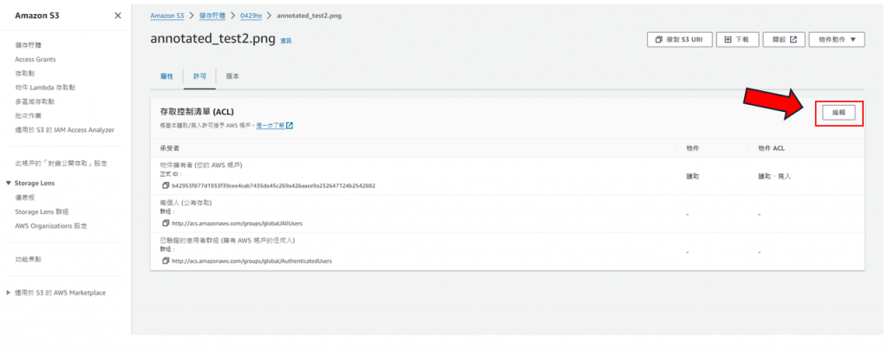Open 功能焦點 sidebar item
Viewport: 888px width, 353px height.
29,259
